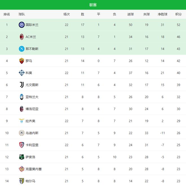Click the 排名 column header
Image resolution: width=186 pixels, height=186 pixels.
click(7, 14)
